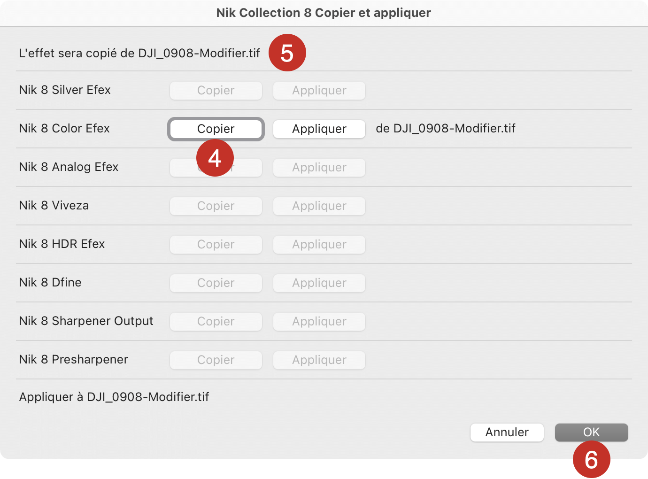Click Appliquer in the Nik 8 Dfine row
Screen dimensions: 648x479
coord(319,283)
